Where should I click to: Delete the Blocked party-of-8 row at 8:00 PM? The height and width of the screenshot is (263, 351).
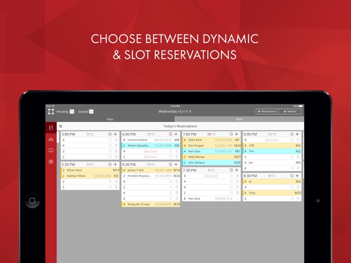pos(298,140)
